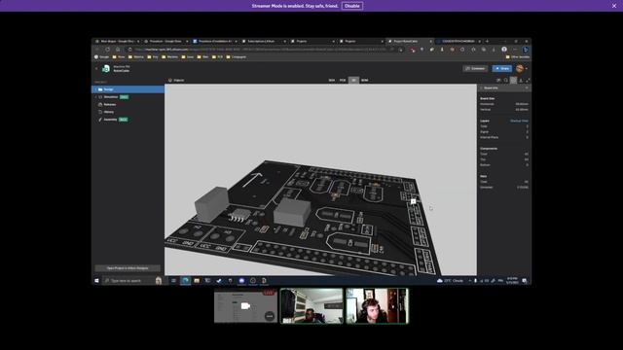623x350 pixels.
Task: Click the Assembly pencil icon
Action: click(100, 120)
